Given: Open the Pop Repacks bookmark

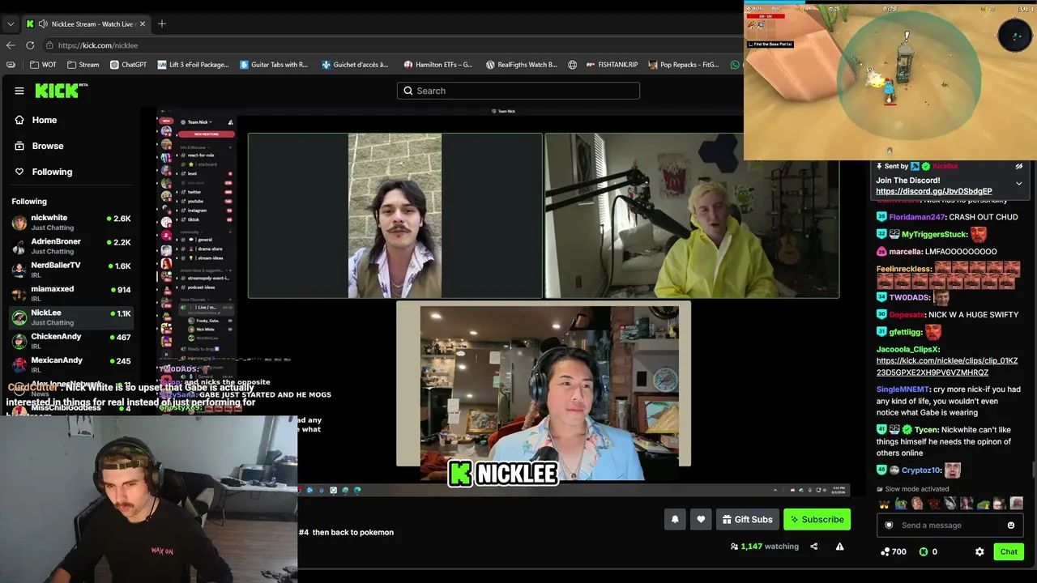Looking at the screenshot, I should point(683,65).
